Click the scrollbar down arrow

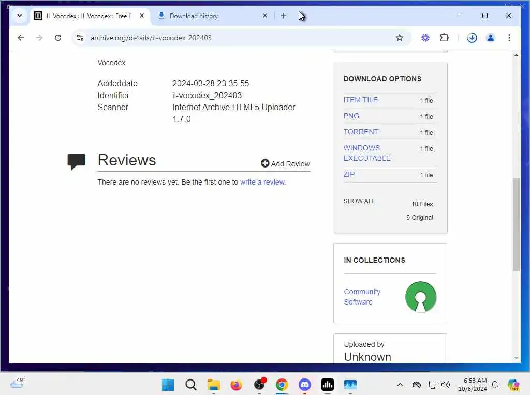(x=516, y=358)
